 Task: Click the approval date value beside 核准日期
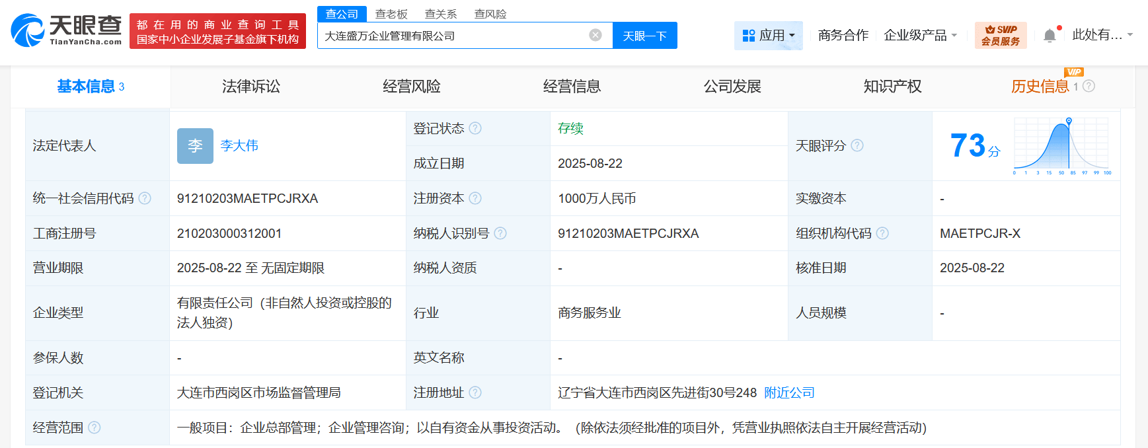972,268
